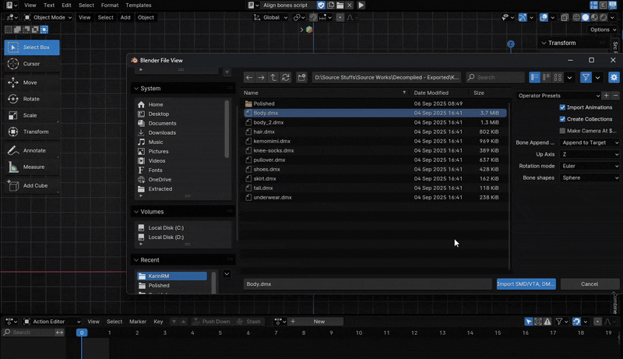The width and height of the screenshot is (623, 359).
Task: Open the Object Mode dropdown
Action: coord(48,17)
